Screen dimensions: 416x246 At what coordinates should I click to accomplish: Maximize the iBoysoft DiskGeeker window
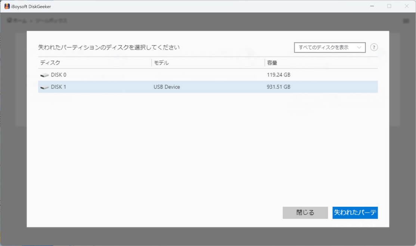click(389, 6)
